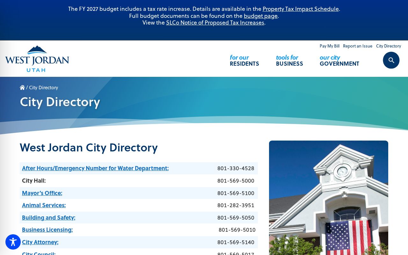Click 'West Jordan City Directory' heading
Viewport: 408px width, 255px height.
point(89,147)
